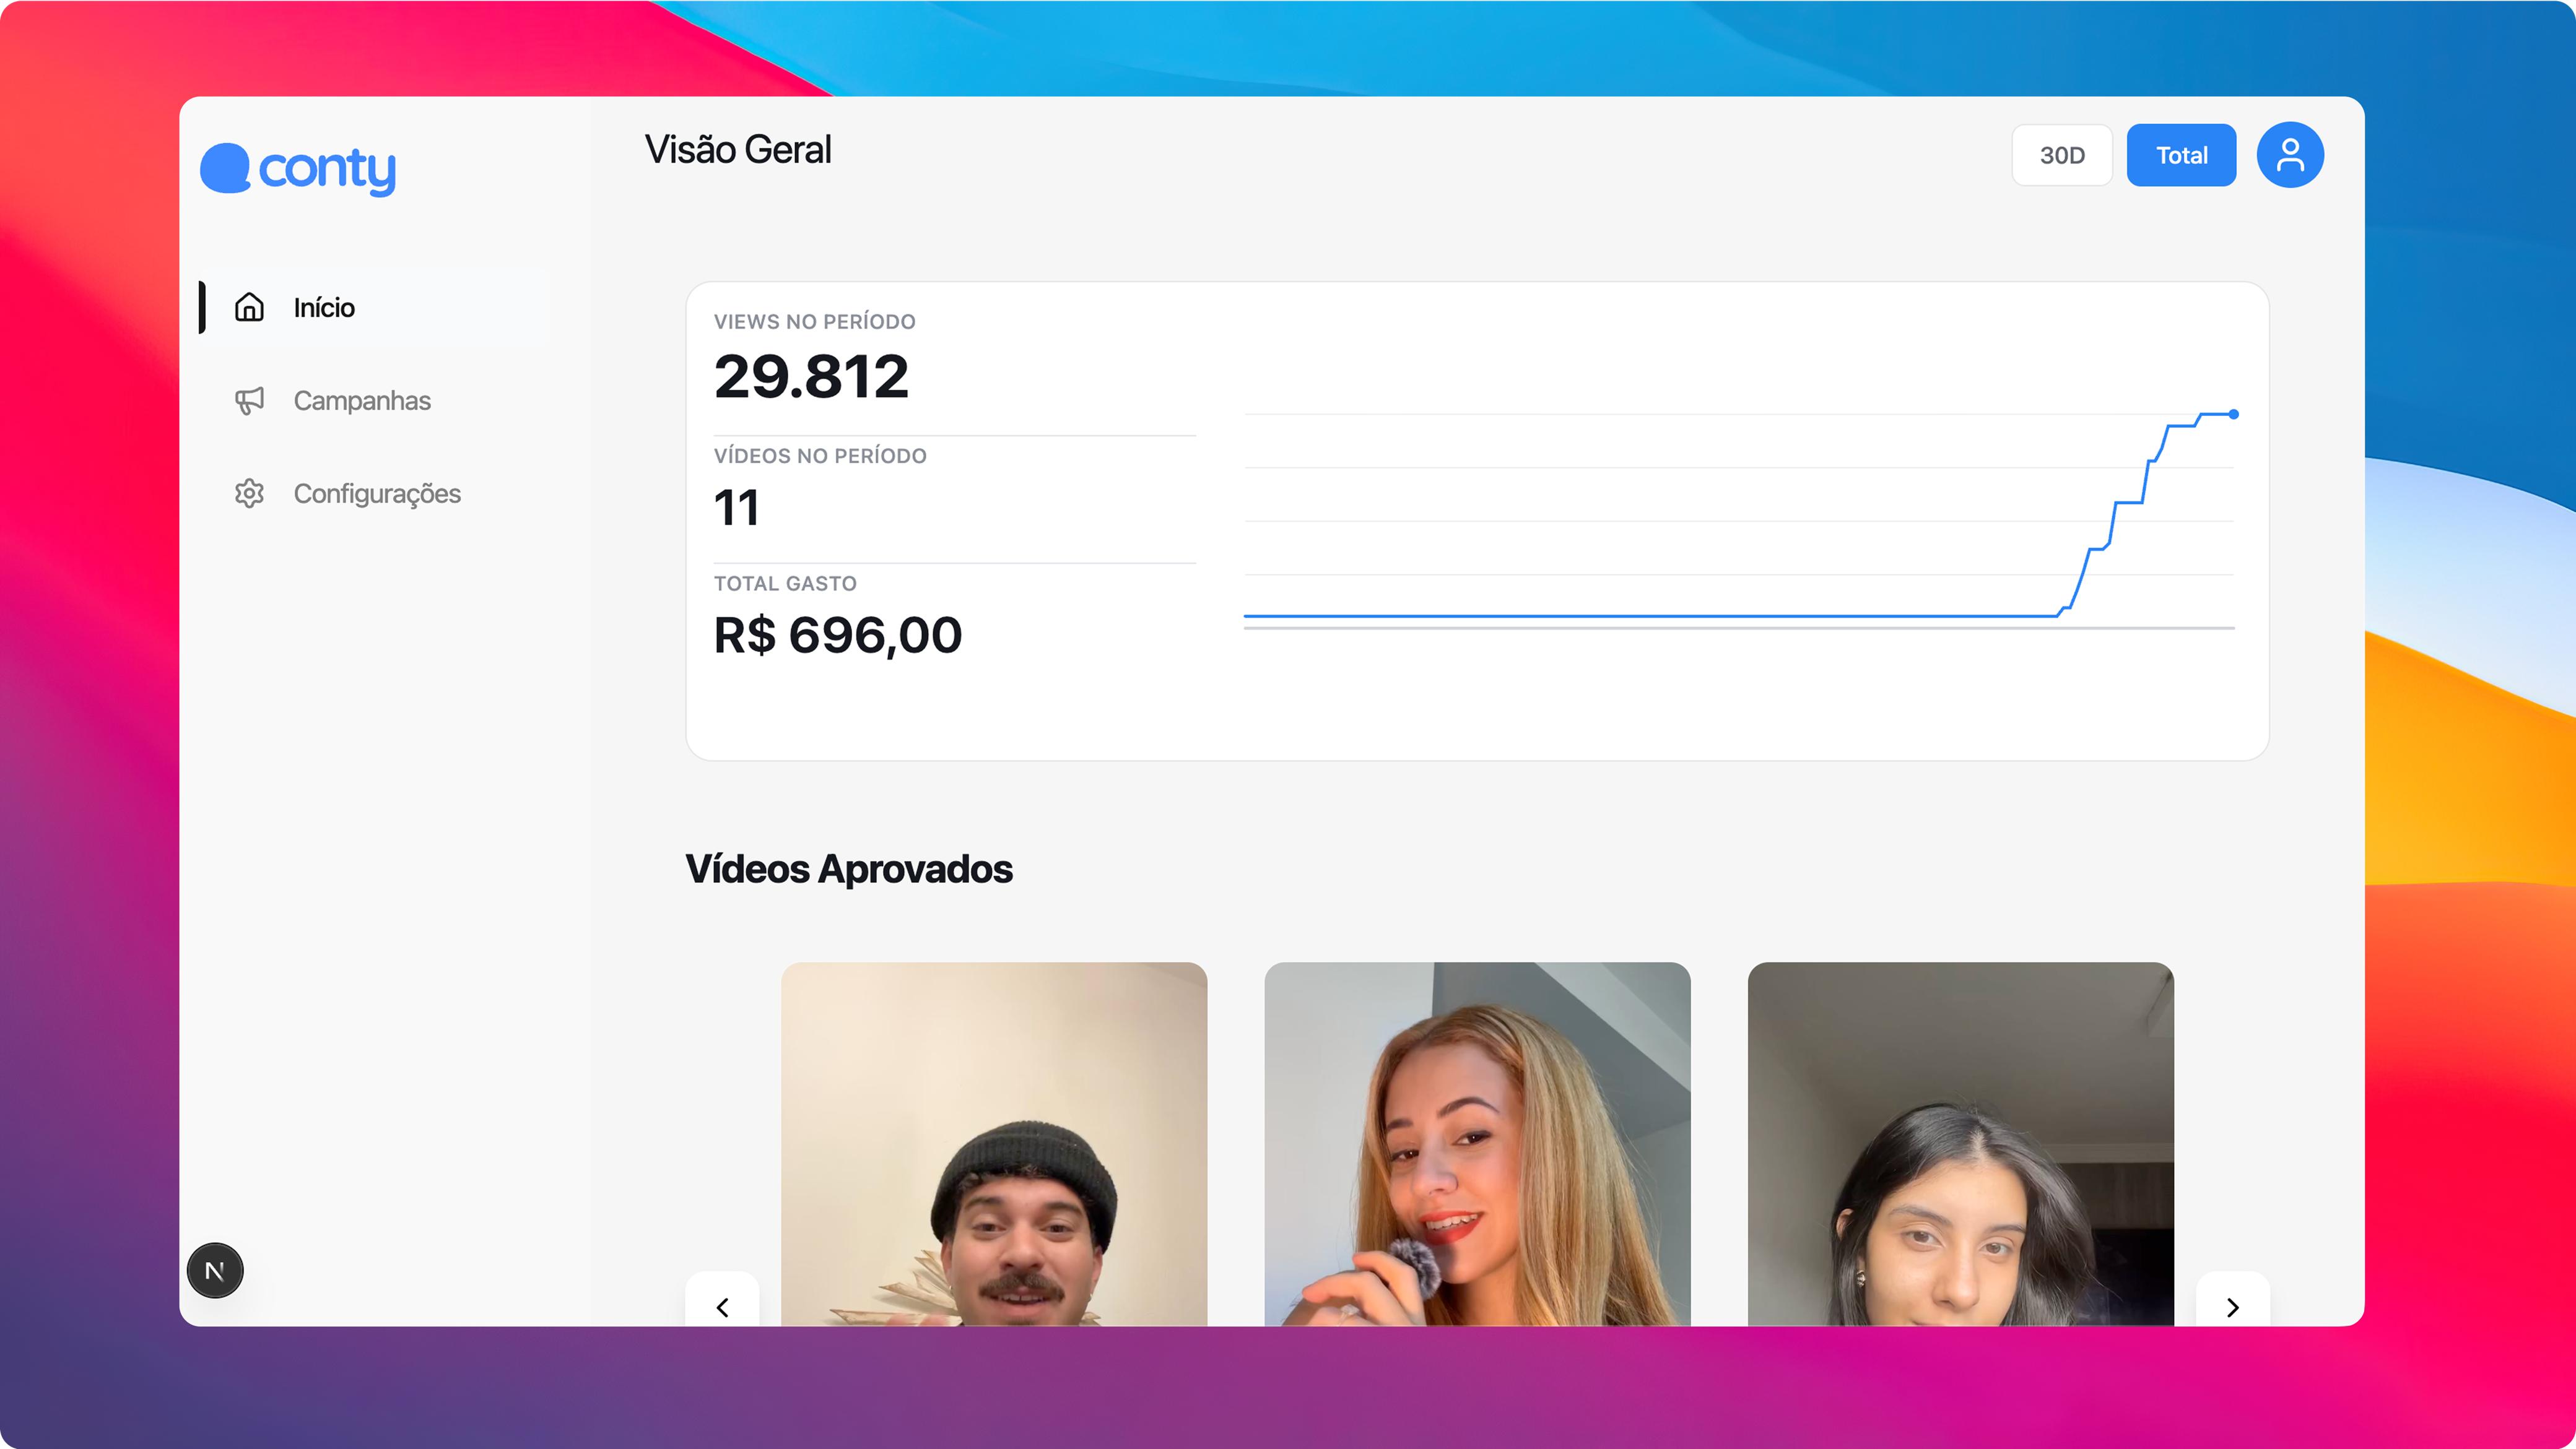The width and height of the screenshot is (2576, 1449).
Task: Click the Vídeos Aprovados heading
Action: (849, 868)
